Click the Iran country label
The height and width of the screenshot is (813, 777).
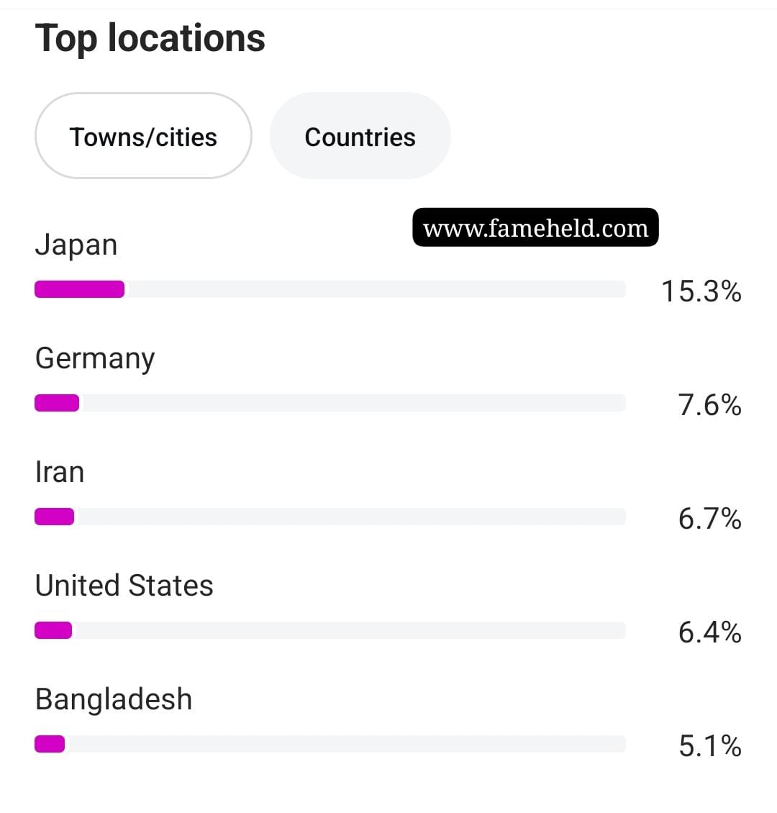[x=60, y=472]
